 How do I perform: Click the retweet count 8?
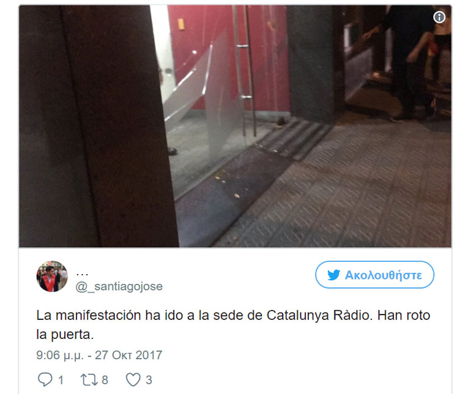105,380
